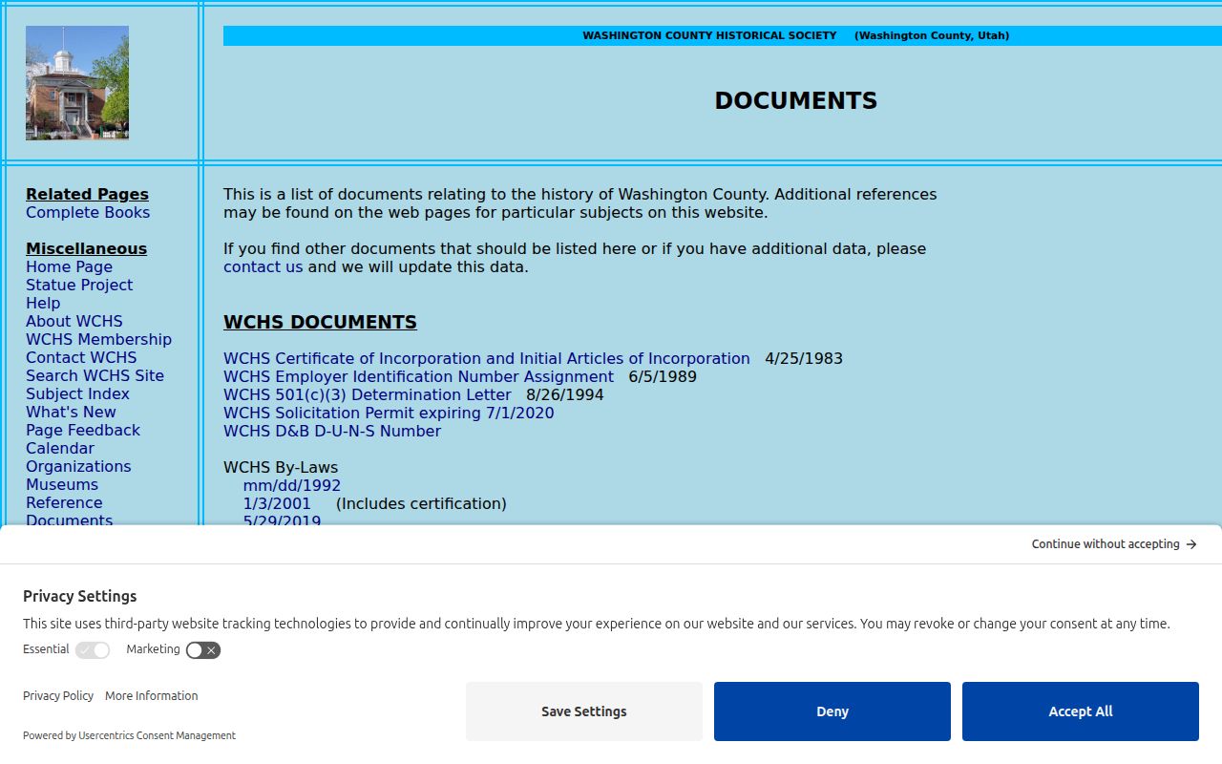Click the Related Pages heading
The width and height of the screenshot is (1222, 764).
[87, 195]
